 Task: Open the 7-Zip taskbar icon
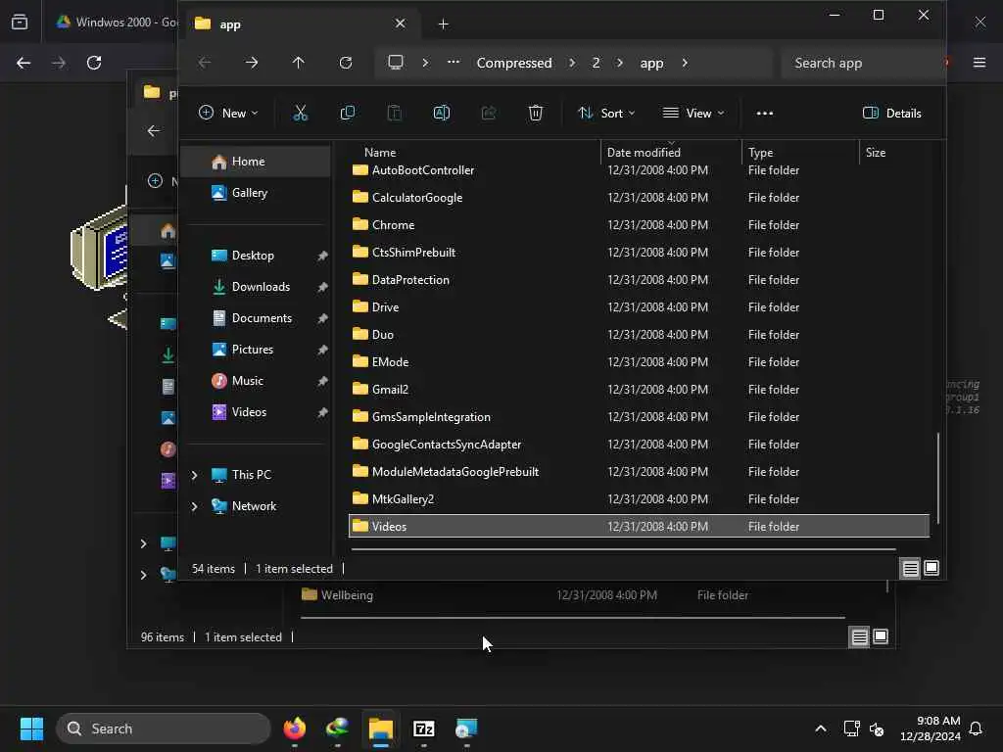[x=423, y=728]
